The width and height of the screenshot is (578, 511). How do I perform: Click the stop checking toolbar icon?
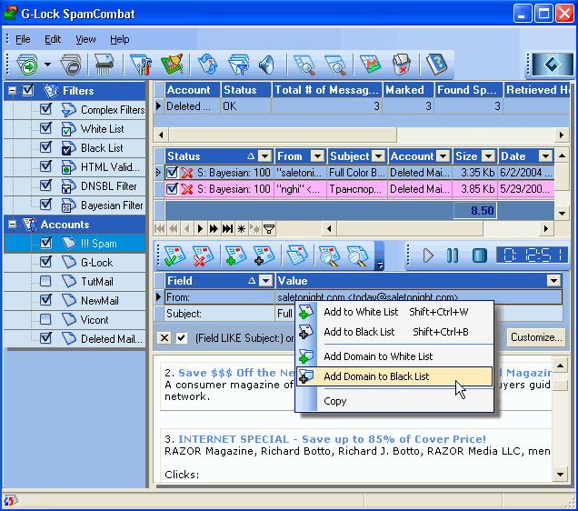point(70,65)
